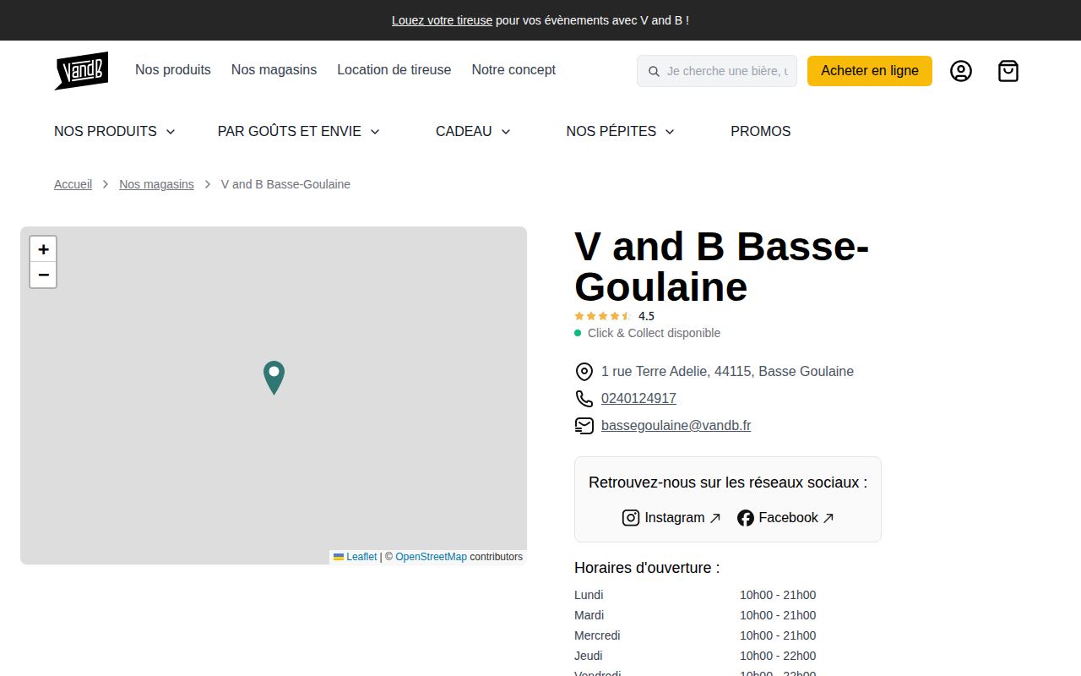
Task: Click the phone handset icon
Action: [x=584, y=398]
